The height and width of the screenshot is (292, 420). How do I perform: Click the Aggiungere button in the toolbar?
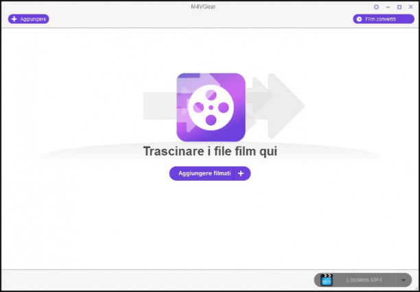click(x=28, y=19)
